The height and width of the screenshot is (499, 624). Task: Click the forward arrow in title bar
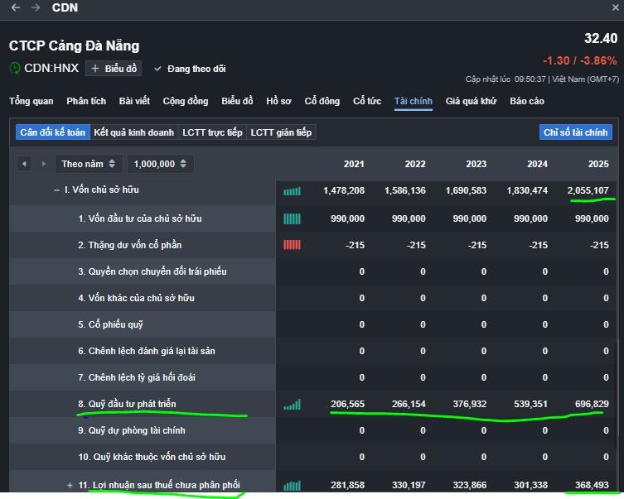click(36, 7)
